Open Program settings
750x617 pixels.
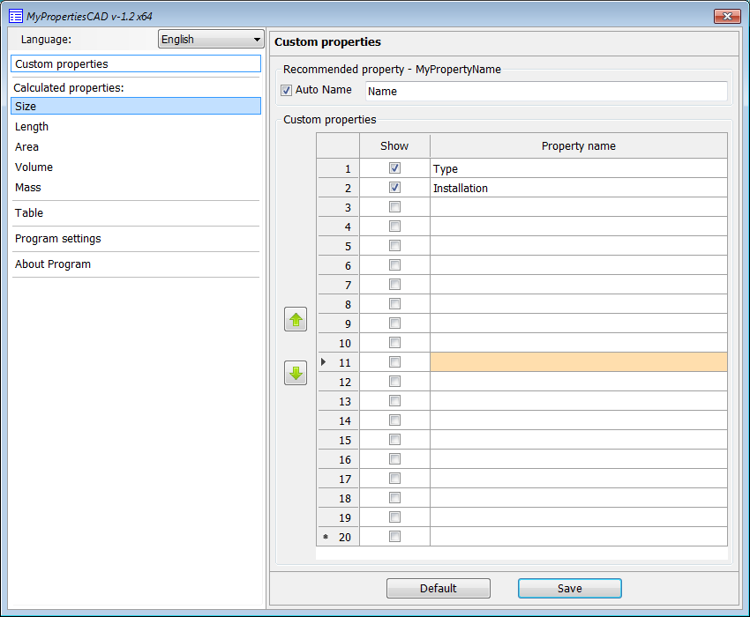pyautogui.click(x=136, y=239)
